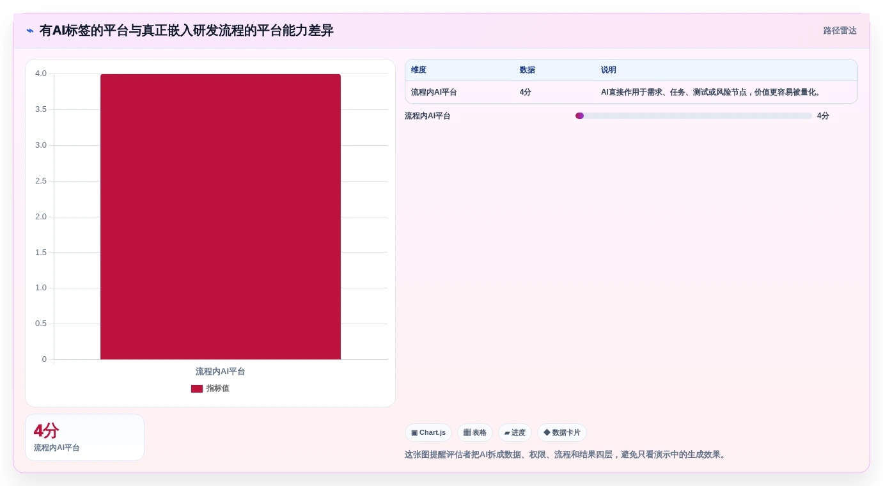The width and height of the screenshot is (883, 486).
Task: Click the 流程内AI平台 progress bar
Action: (x=694, y=116)
